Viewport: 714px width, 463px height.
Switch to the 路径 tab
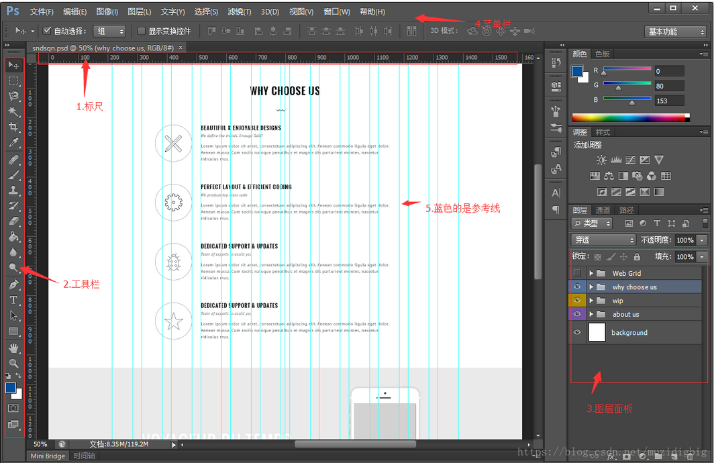click(x=627, y=210)
